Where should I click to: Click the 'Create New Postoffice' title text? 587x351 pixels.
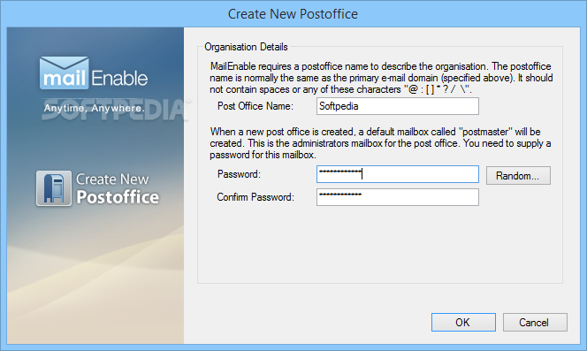(293, 14)
